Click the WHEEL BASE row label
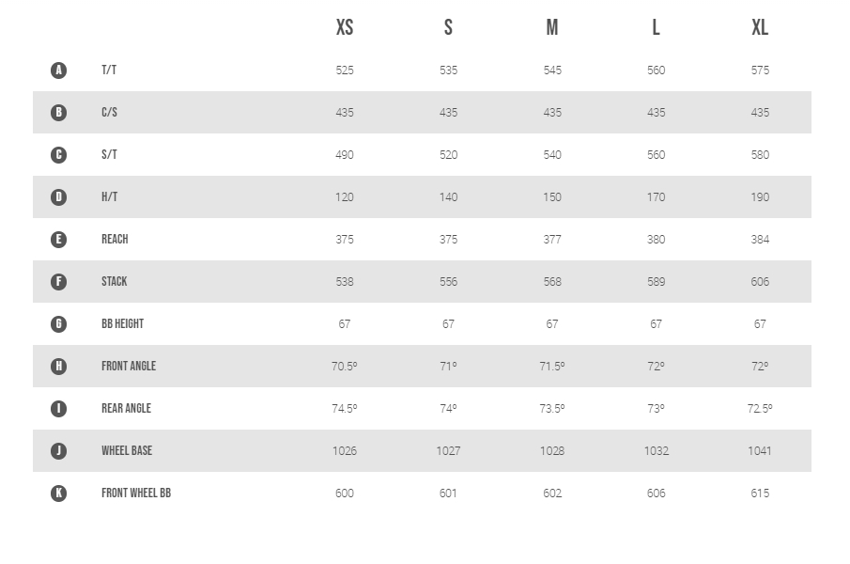The width and height of the screenshot is (850, 564). 127,450
